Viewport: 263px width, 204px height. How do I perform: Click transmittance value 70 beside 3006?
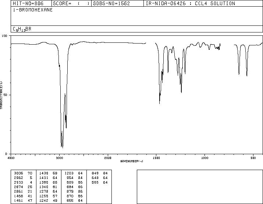tap(30, 173)
